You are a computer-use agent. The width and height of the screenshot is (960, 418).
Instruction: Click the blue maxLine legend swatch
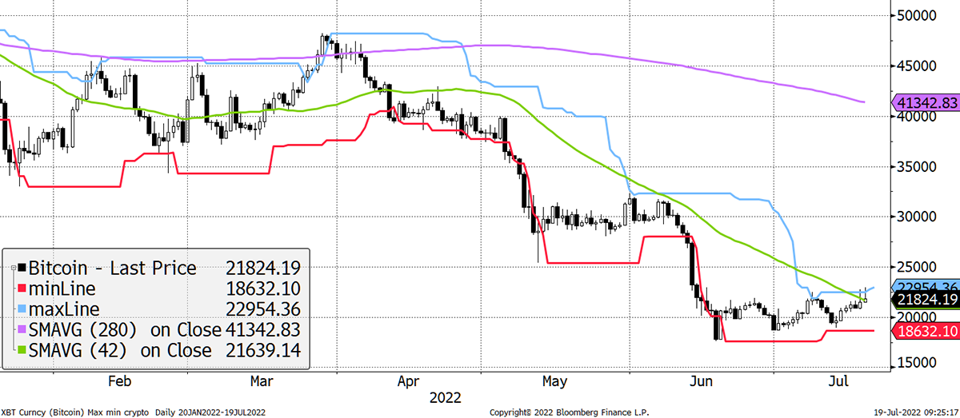22,309
